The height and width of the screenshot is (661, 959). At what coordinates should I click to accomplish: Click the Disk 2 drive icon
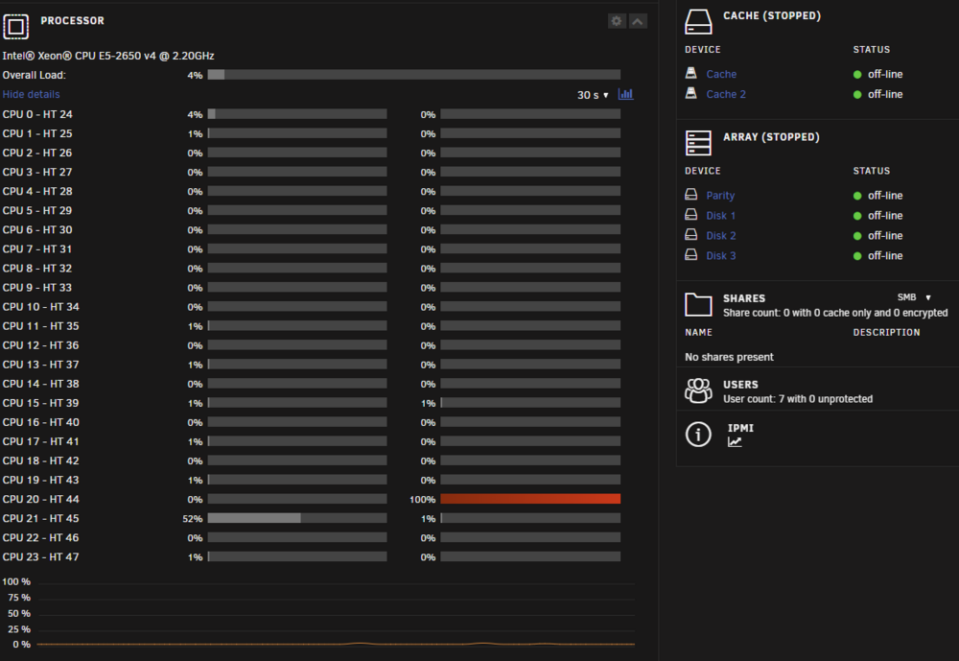(691, 234)
